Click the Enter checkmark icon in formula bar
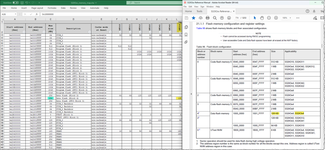 pyautogui.click(x=31, y=14)
